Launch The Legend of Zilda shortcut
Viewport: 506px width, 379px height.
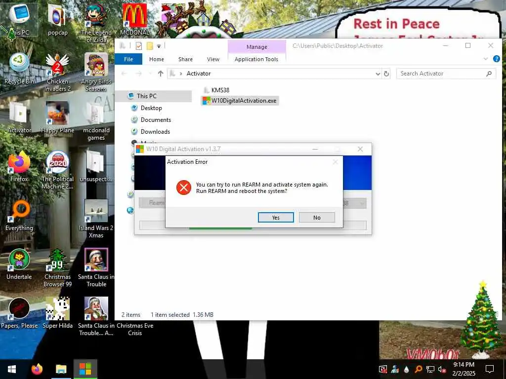[x=96, y=23]
